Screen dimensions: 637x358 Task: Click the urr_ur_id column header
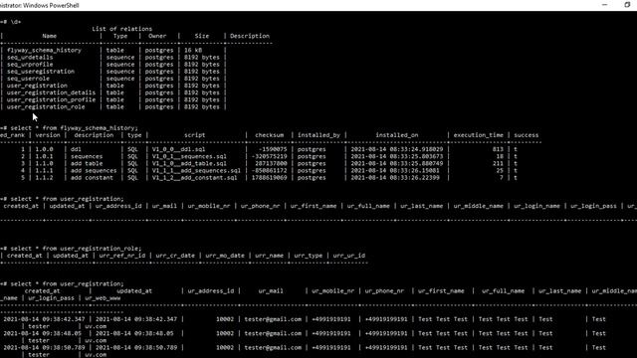[x=349, y=256]
